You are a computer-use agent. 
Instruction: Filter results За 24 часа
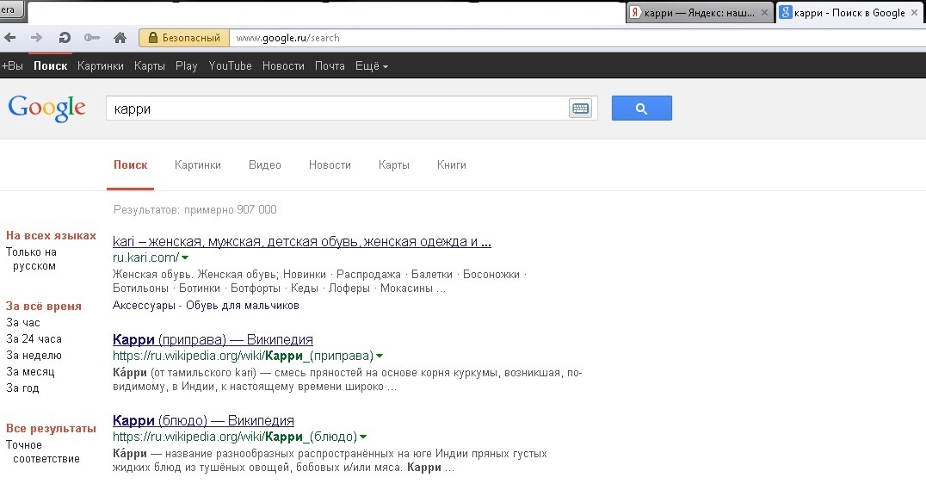click(x=34, y=338)
